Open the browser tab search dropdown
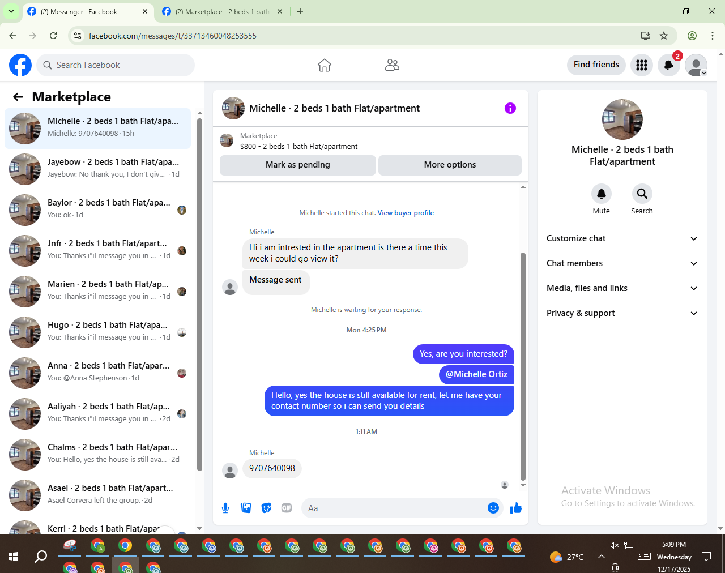This screenshot has width=725, height=573. point(11,11)
